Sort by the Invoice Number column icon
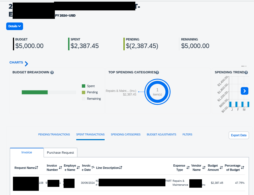254x195 pixels. point(60,168)
